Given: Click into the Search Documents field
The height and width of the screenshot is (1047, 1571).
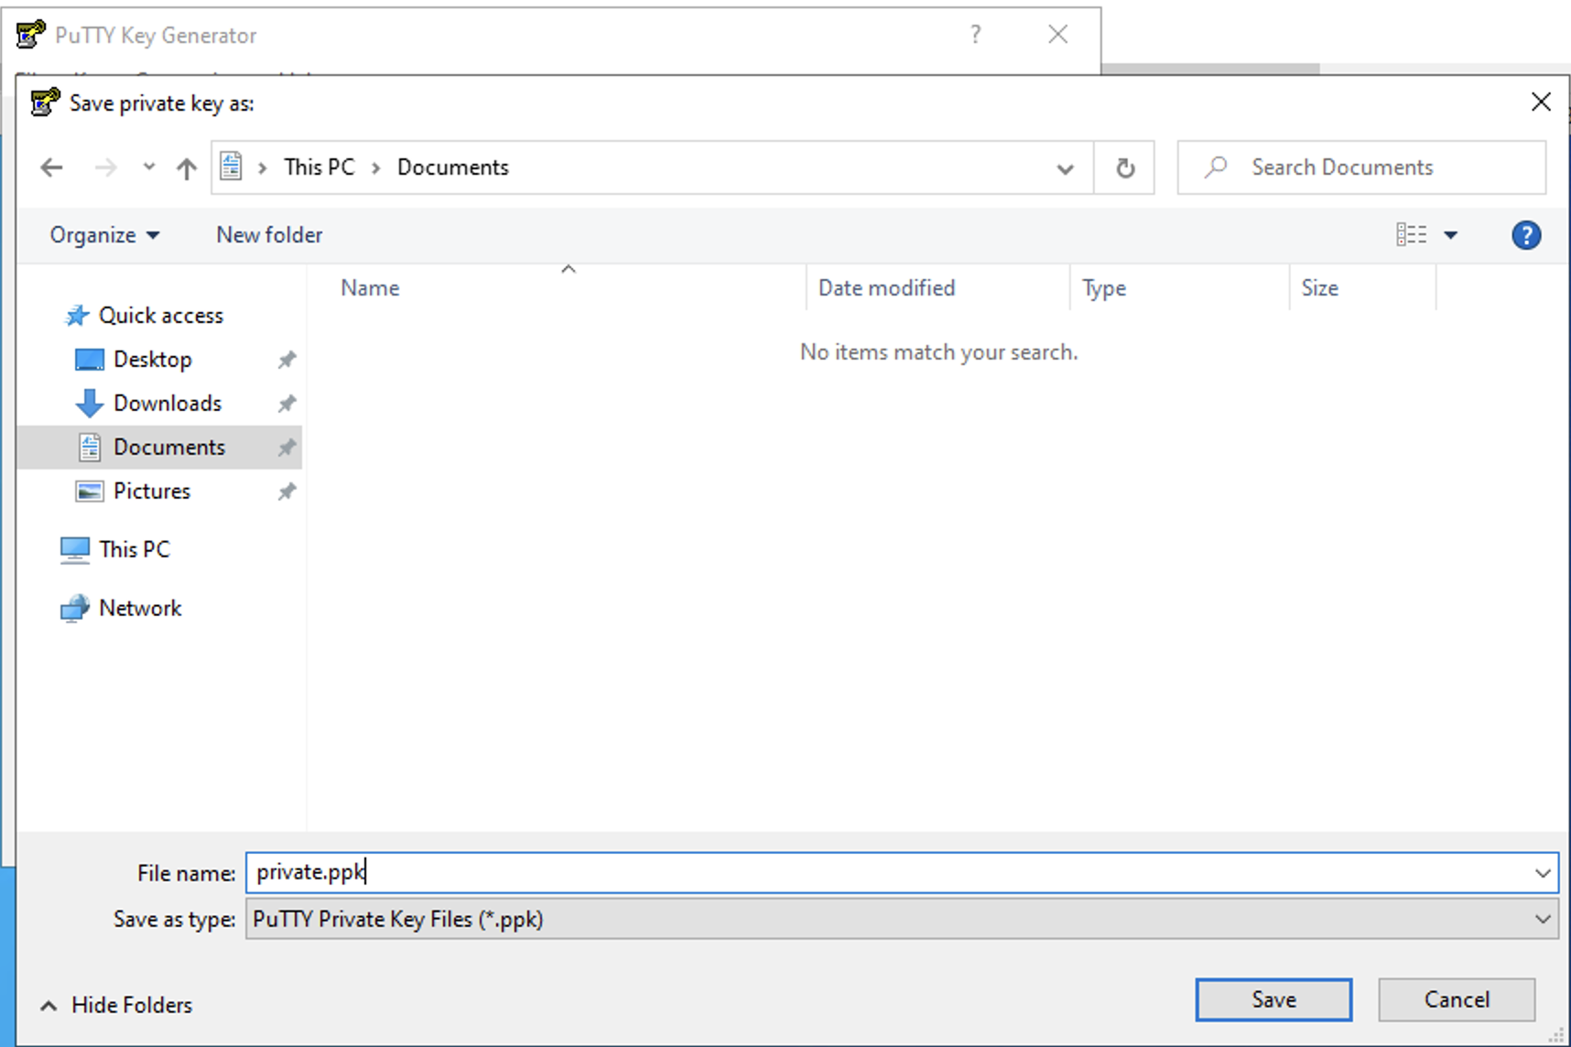Looking at the screenshot, I should 1361,167.
